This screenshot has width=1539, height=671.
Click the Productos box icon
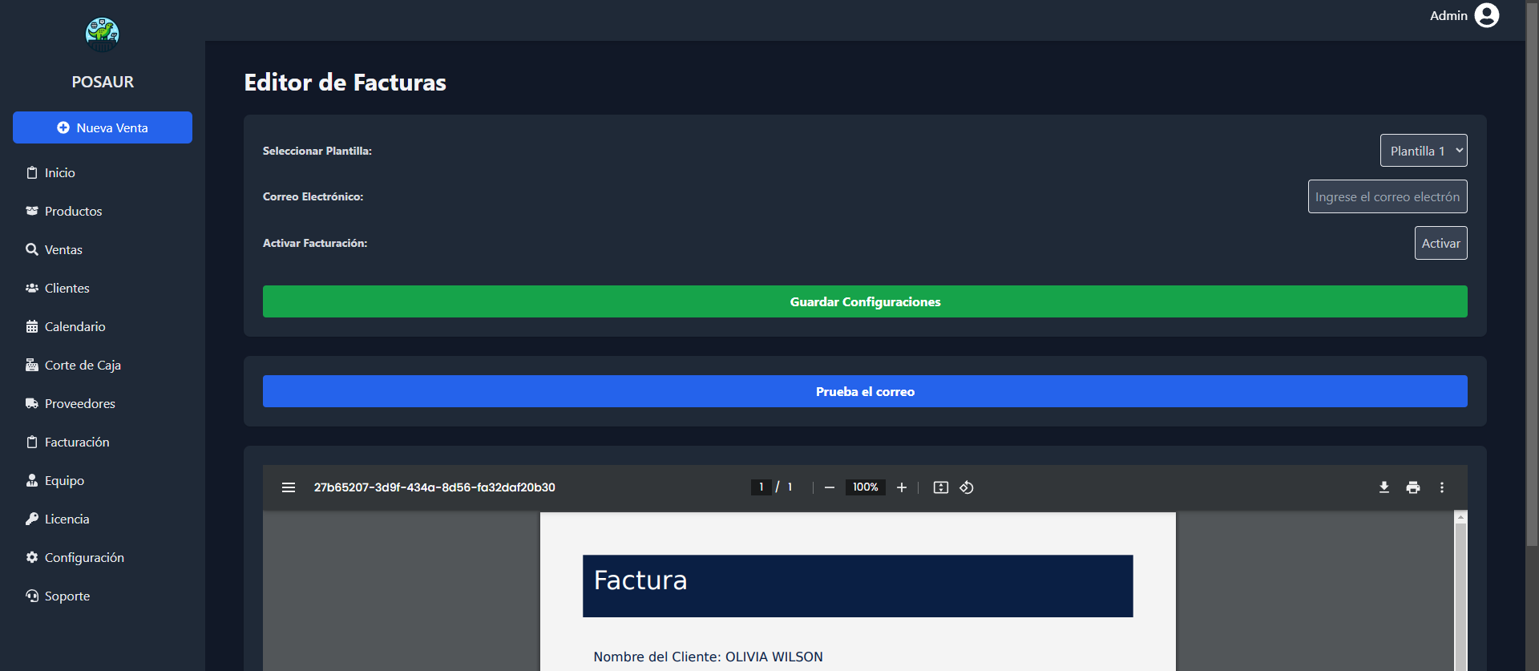click(32, 211)
